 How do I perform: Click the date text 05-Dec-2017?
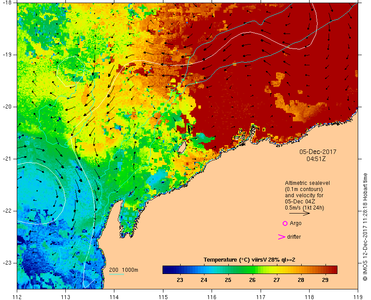coord(318,152)
